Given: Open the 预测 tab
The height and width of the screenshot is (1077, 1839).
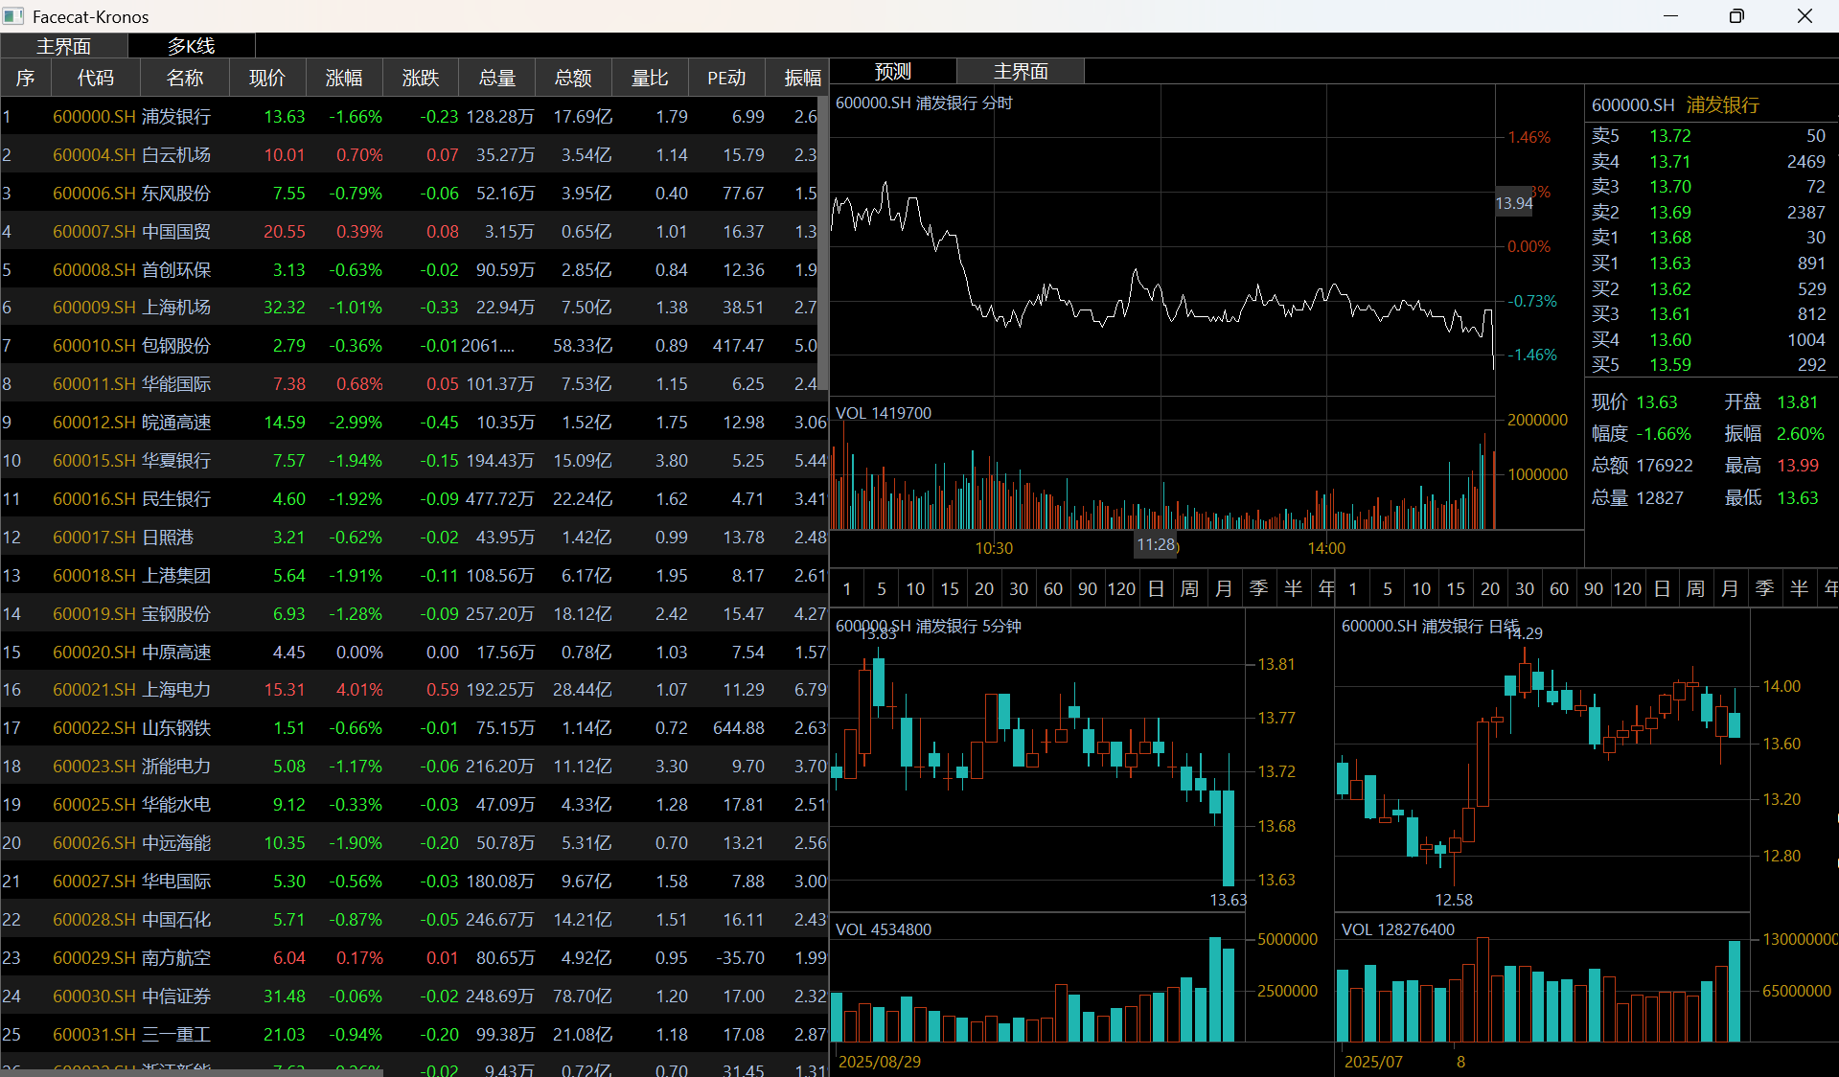Looking at the screenshot, I should (893, 72).
